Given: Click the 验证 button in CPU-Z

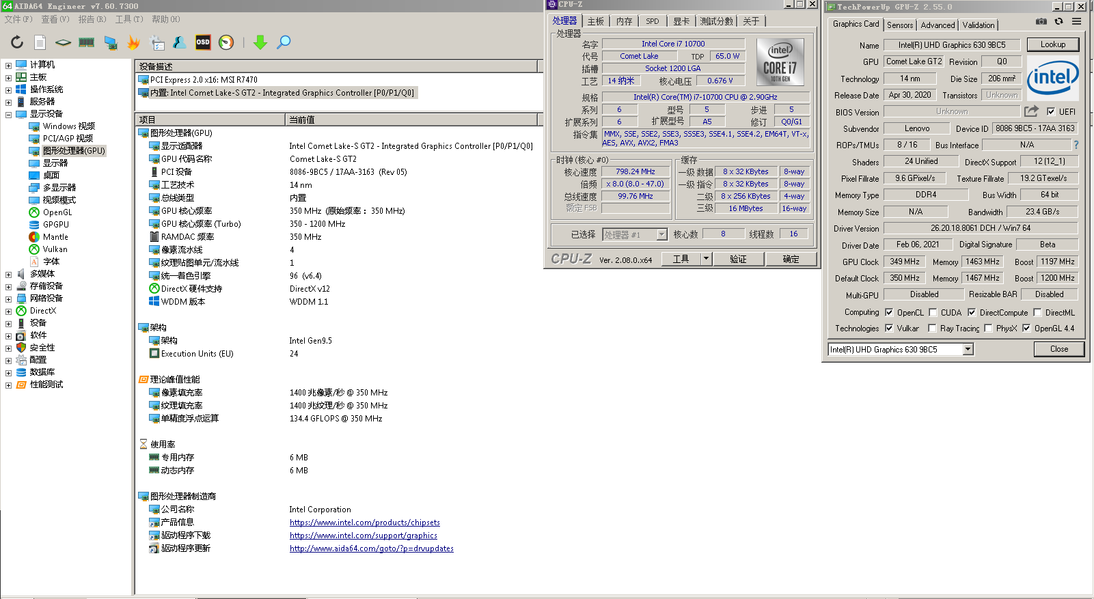Looking at the screenshot, I should click(738, 259).
